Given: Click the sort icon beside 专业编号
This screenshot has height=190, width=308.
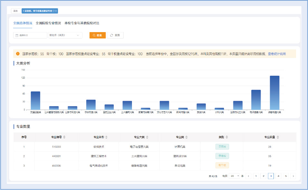Looking at the screenshot, I should tap(64, 137).
